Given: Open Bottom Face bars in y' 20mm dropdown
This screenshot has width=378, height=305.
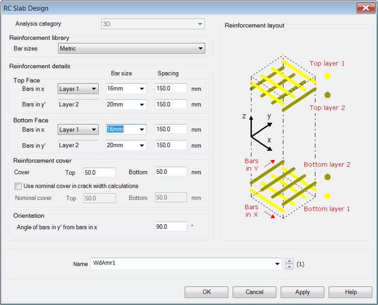Looking at the screenshot, I should [126, 145].
